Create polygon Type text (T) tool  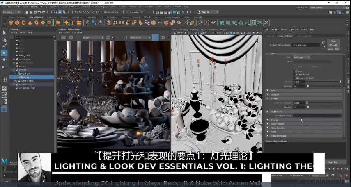(x=73, y=23)
